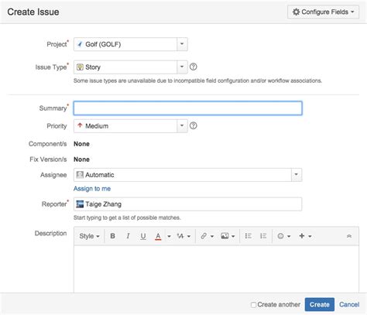Insert a bulleted list in description
Image resolution: width=367 pixels, height=315 pixels.
pos(248,236)
